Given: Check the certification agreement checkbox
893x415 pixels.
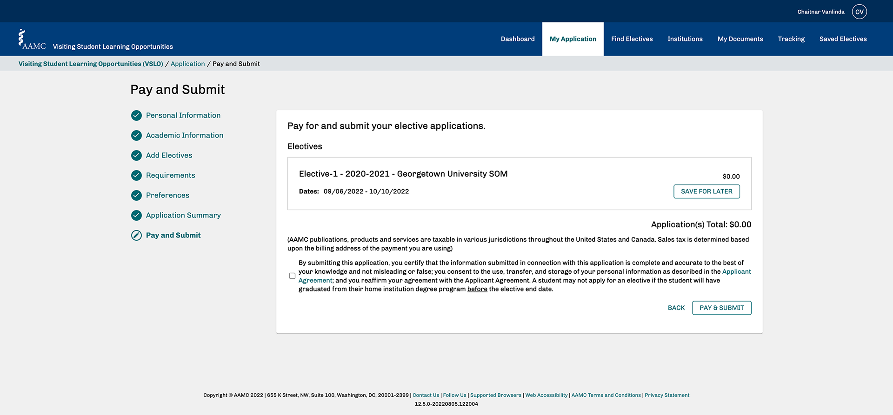Looking at the screenshot, I should 292,276.
